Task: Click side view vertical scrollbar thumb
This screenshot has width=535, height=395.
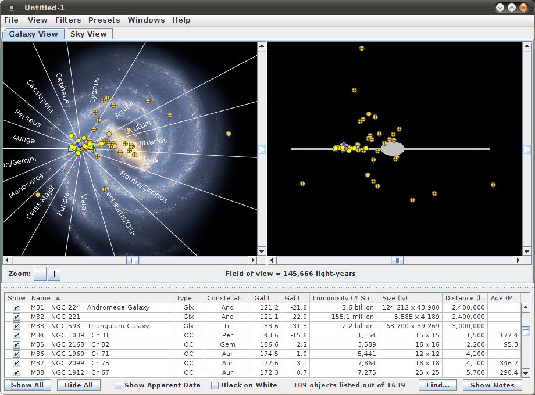Action: coord(527,149)
